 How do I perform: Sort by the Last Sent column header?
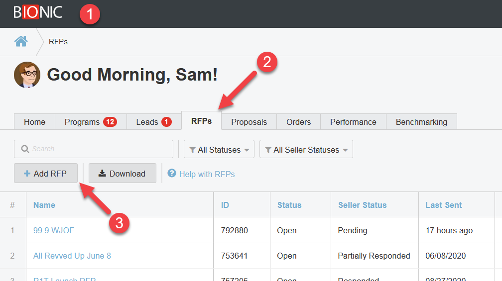click(443, 205)
